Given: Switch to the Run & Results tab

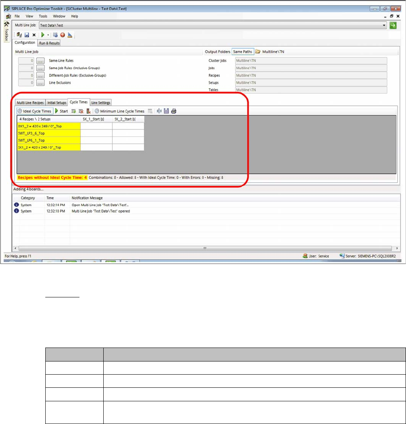Looking at the screenshot, I should 49,43.
